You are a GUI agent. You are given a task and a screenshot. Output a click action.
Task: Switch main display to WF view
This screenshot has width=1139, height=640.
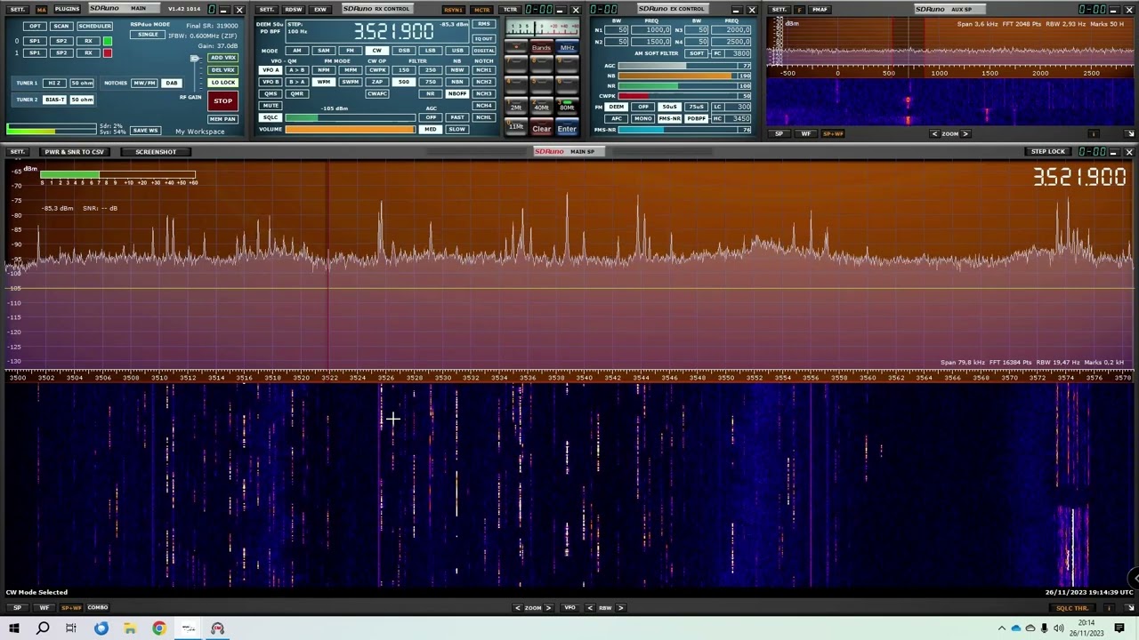(x=44, y=608)
